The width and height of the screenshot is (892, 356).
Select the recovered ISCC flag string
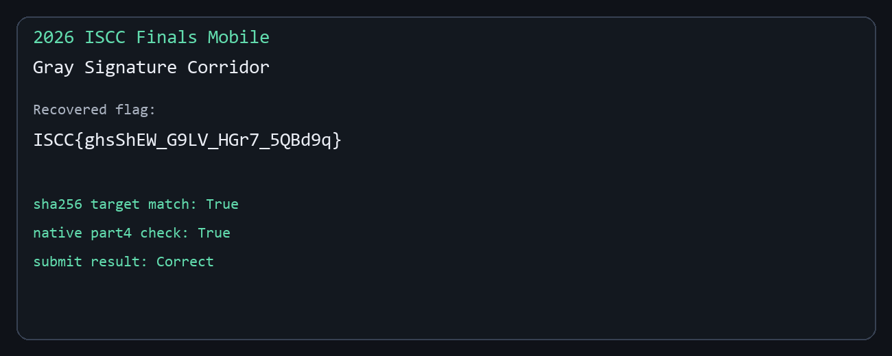coord(187,140)
